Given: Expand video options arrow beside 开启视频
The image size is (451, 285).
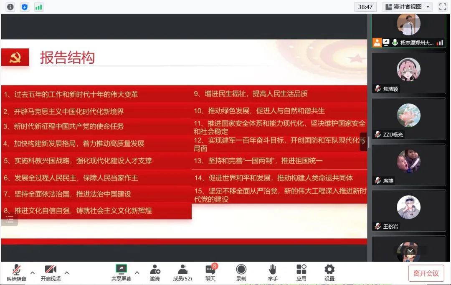Looking at the screenshot, I should [x=67, y=272].
